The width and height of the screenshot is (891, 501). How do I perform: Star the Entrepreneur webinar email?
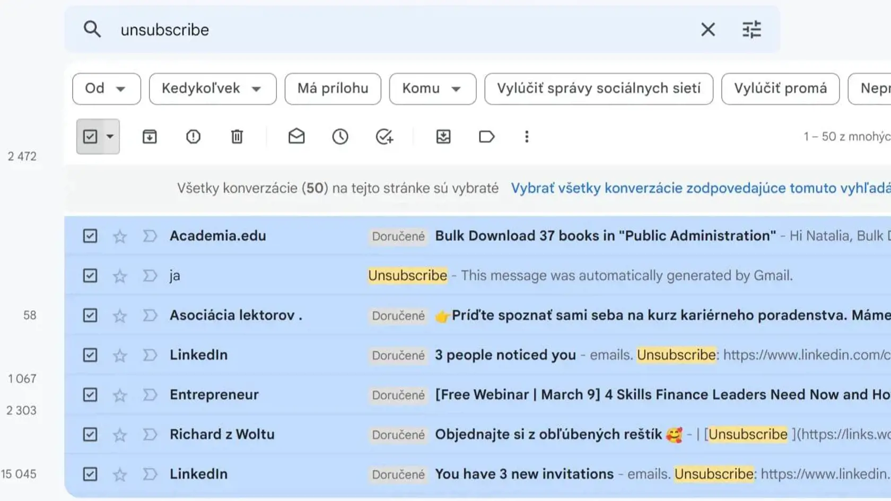[x=120, y=395]
